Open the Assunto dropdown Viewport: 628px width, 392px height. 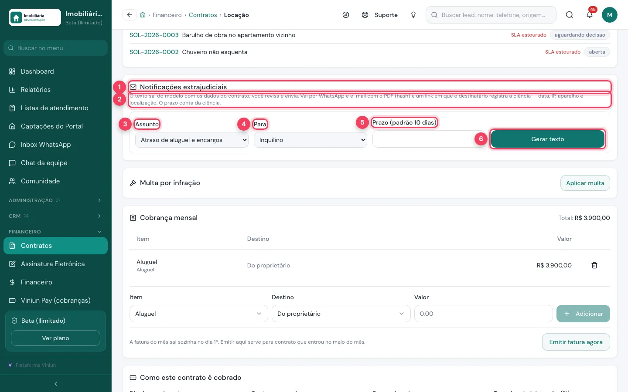coord(192,140)
